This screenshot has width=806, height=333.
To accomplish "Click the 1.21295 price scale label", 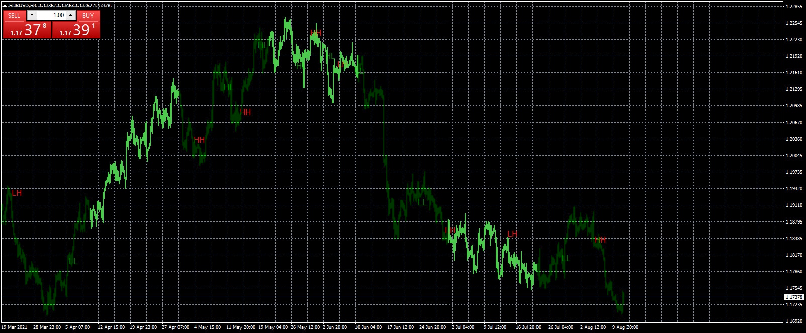I will [794, 89].
